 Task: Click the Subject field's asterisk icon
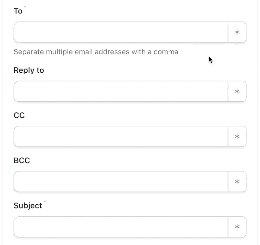pos(237,227)
